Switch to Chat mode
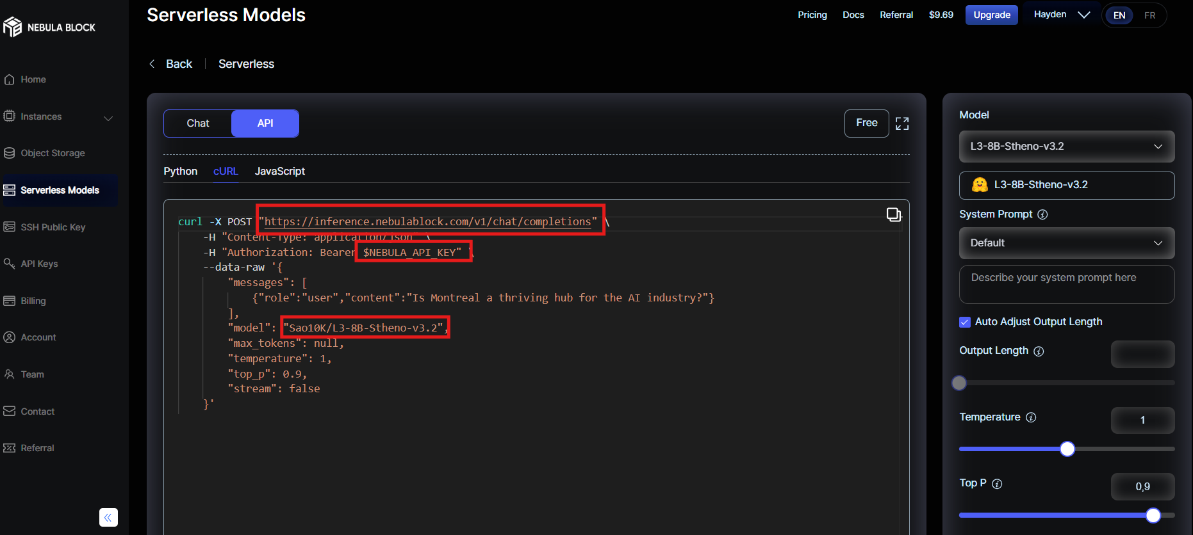This screenshot has width=1193, height=535. click(x=198, y=124)
